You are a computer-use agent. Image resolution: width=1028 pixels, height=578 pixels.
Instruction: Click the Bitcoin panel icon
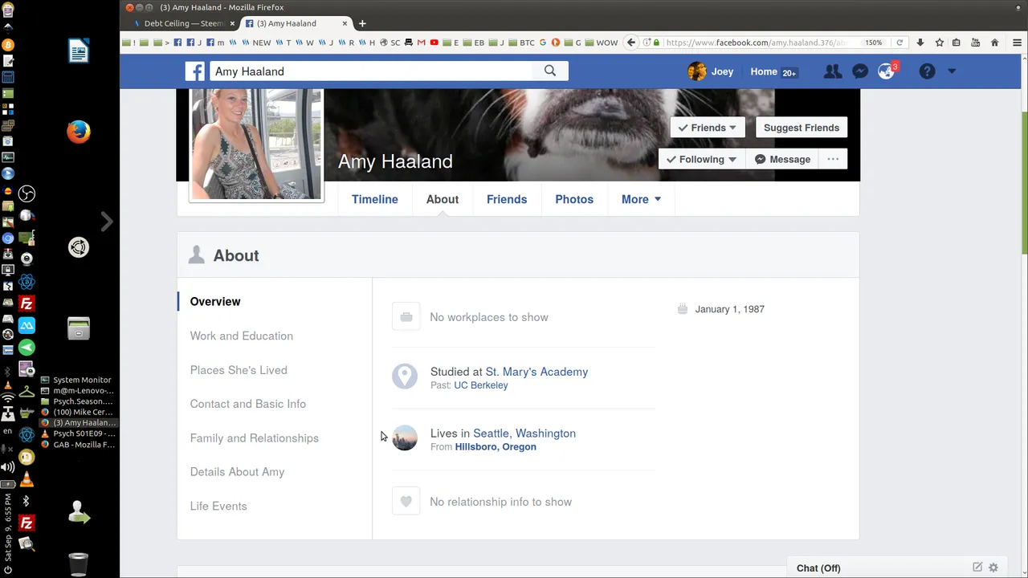point(8,45)
